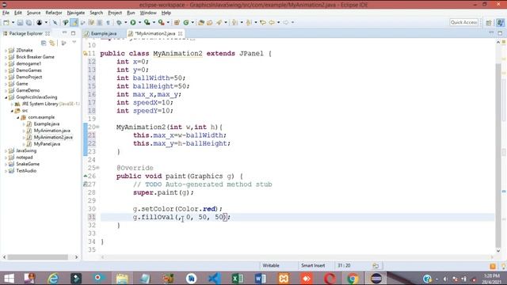This screenshot has height=285, width=507.
Task: Open Excel from the taskbar
Action: click(x=238, y=278)
